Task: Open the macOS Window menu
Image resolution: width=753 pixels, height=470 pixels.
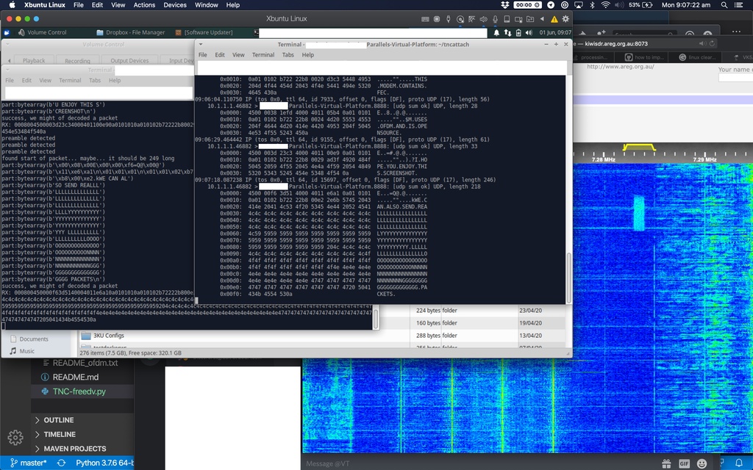Action: 207,5
